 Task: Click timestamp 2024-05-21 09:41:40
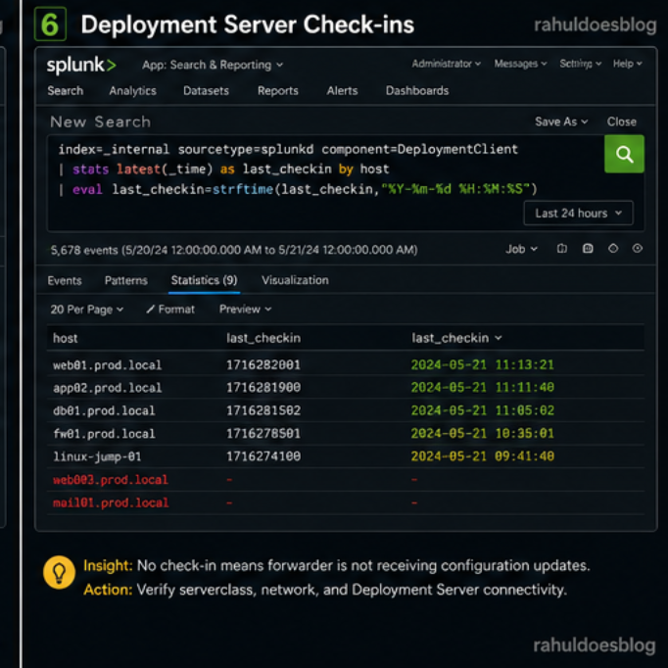point(482,456)
